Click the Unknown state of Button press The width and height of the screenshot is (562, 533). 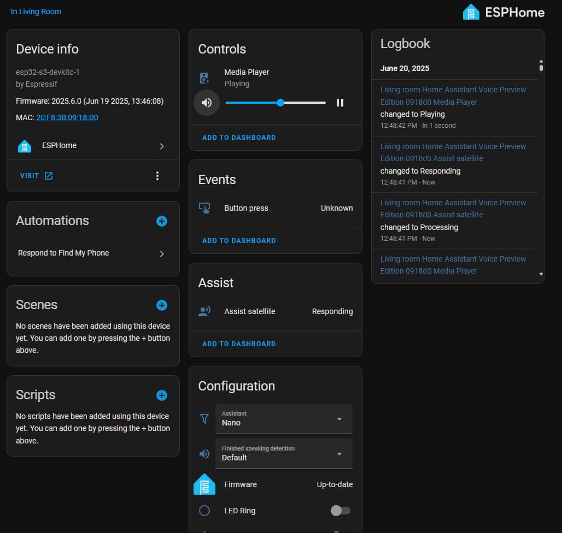337,208
